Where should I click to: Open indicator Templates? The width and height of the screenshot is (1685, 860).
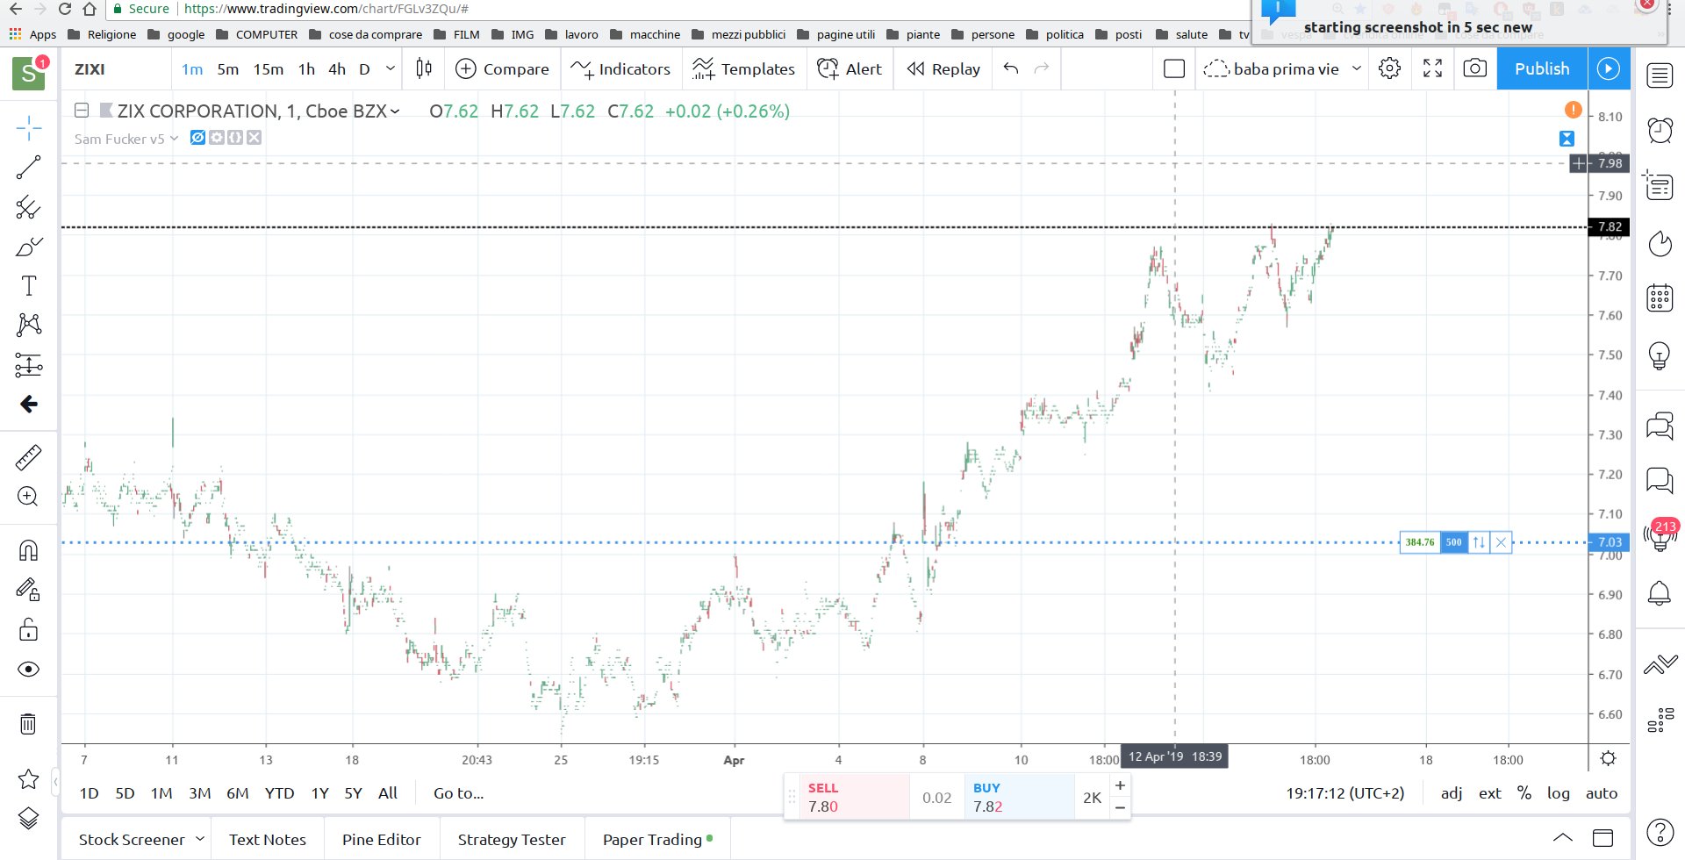[743, 68]
